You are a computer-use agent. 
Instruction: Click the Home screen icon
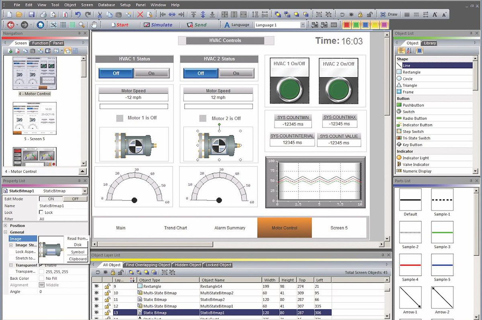(41, 25)
